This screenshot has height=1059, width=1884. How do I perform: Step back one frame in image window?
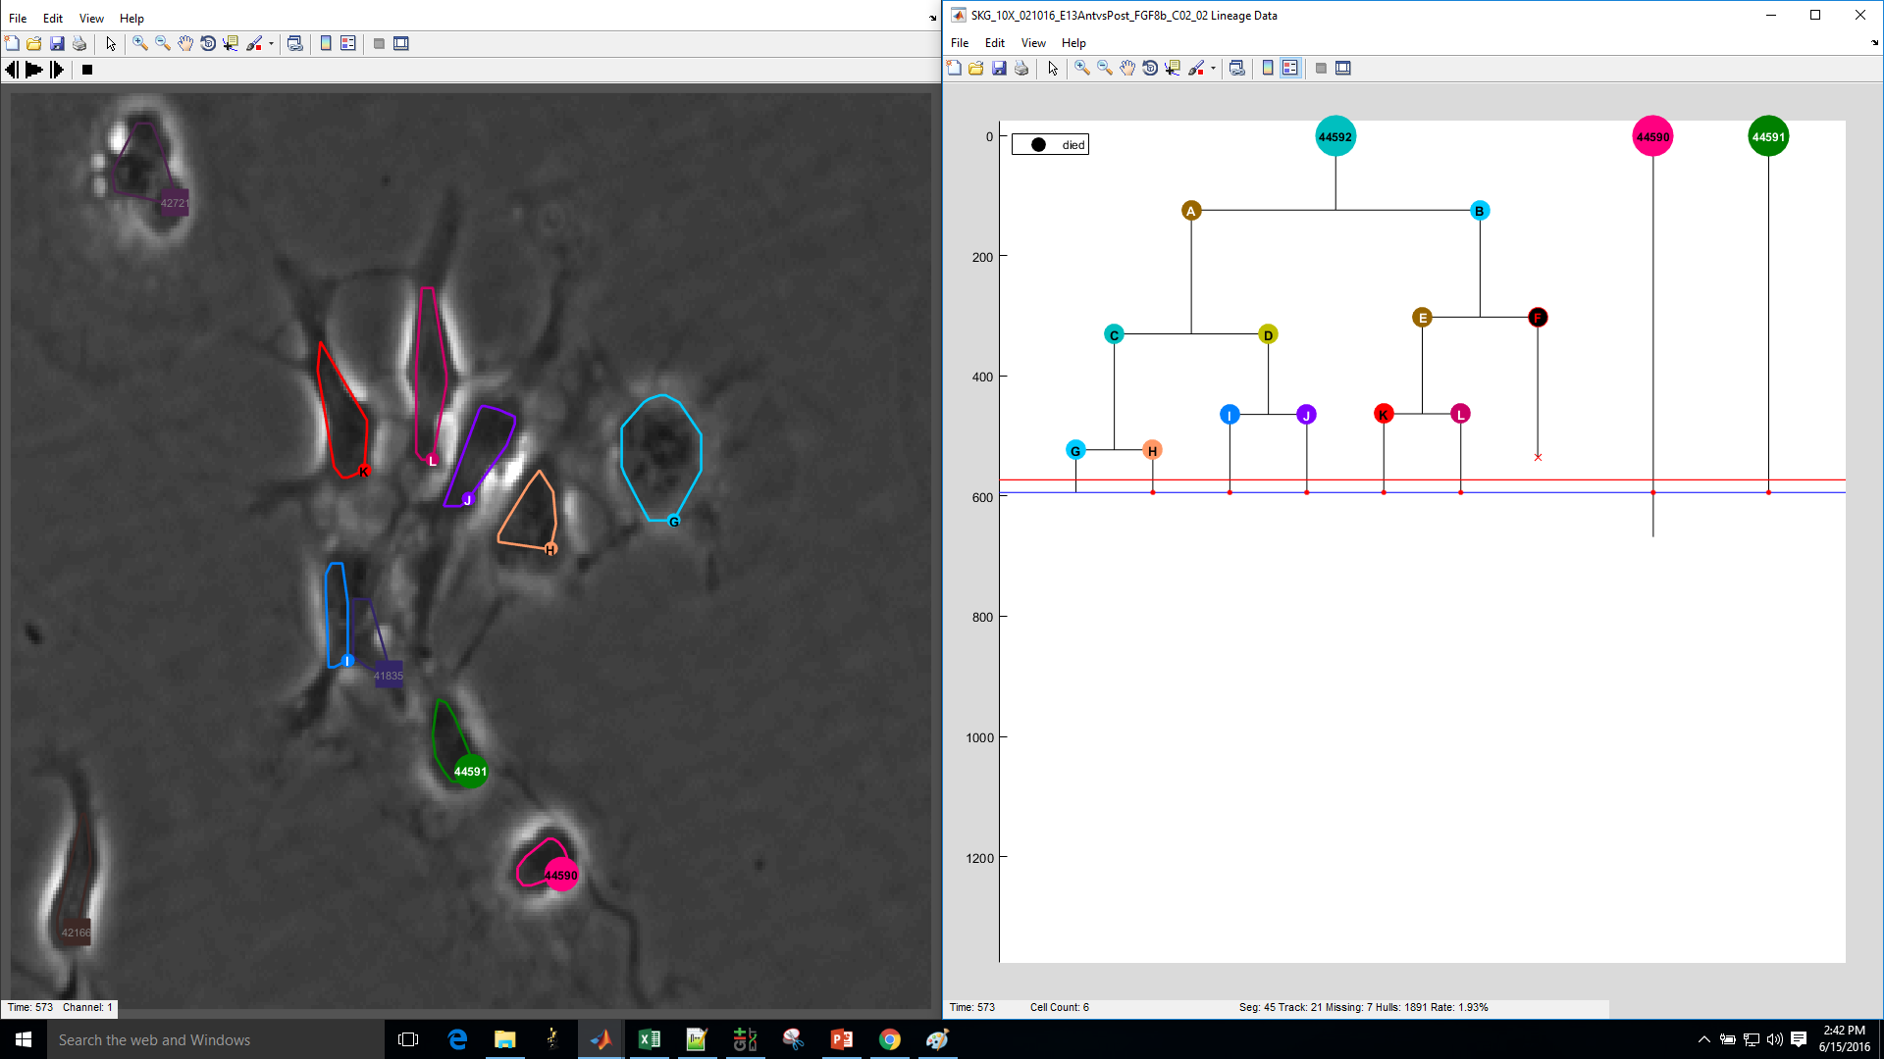point(12,70)
